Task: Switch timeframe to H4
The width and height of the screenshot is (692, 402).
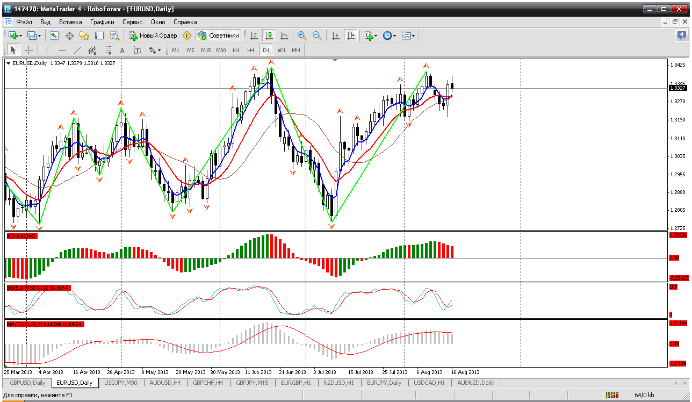Action: [x=251, y=50]
